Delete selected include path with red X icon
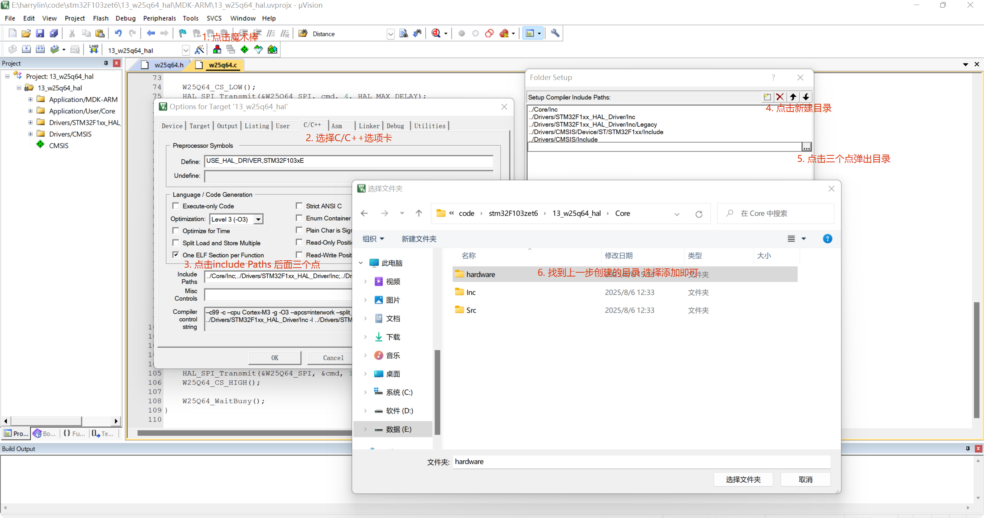The image size is (984, 518). click(780, 97)
